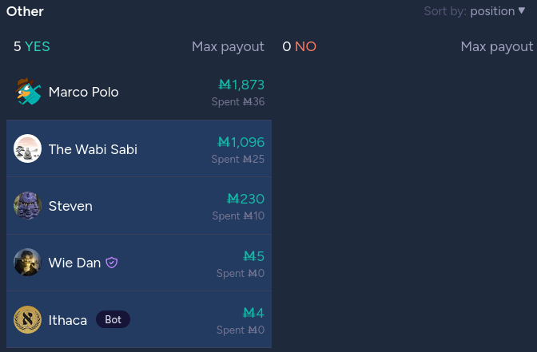Click Ithaca's username

point(68,320)
